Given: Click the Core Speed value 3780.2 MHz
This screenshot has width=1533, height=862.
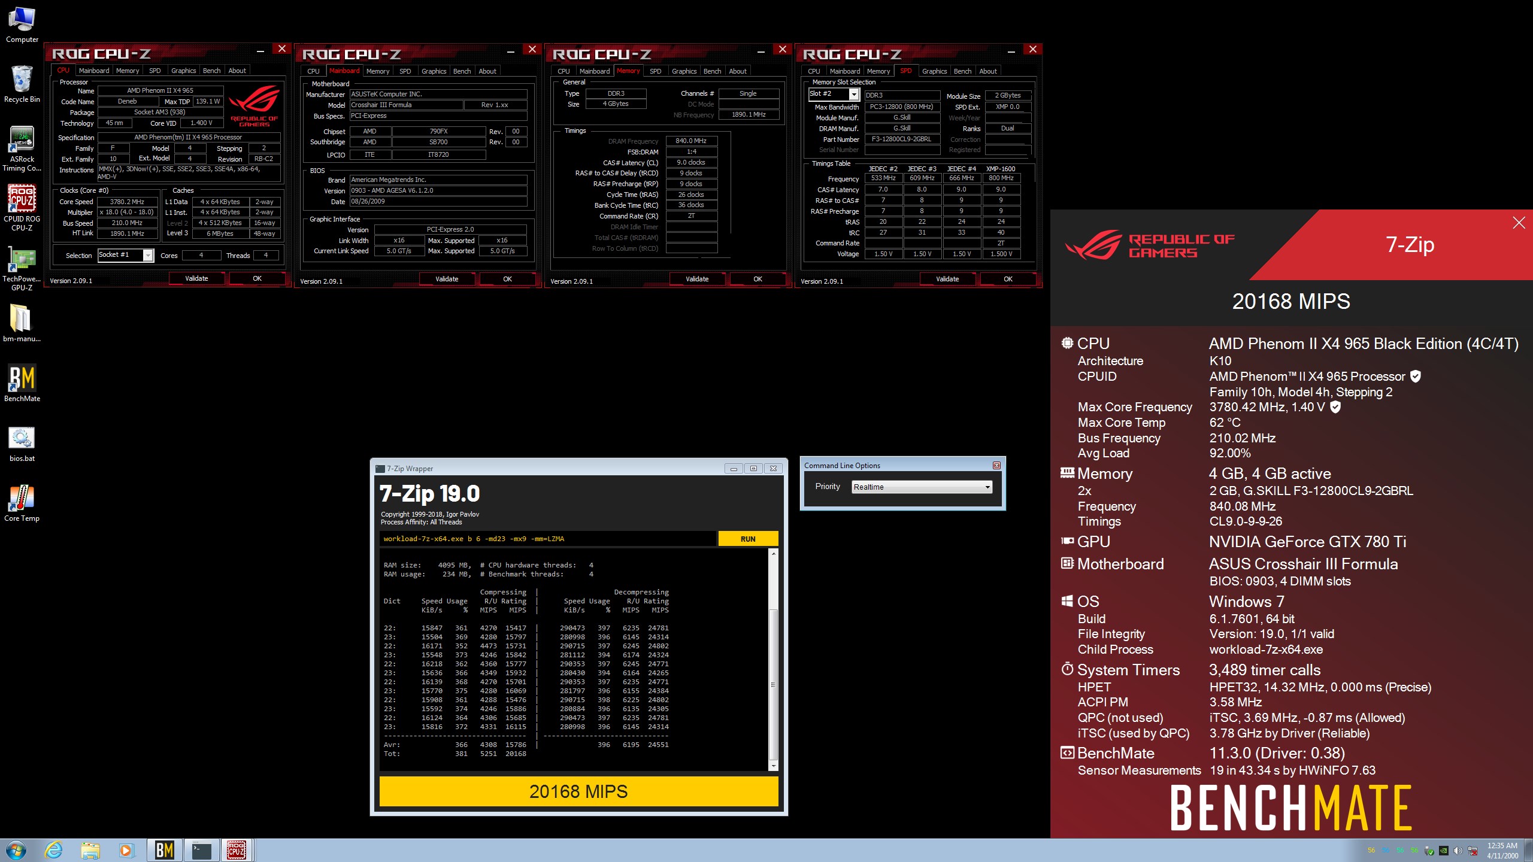Looking at the screenshot, I should (x=127, y=202).
